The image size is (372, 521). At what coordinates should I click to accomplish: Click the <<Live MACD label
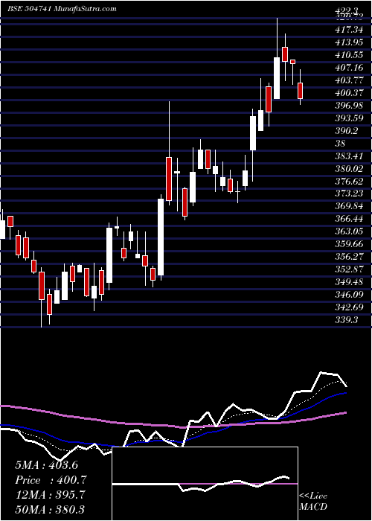tap(313, 502)
